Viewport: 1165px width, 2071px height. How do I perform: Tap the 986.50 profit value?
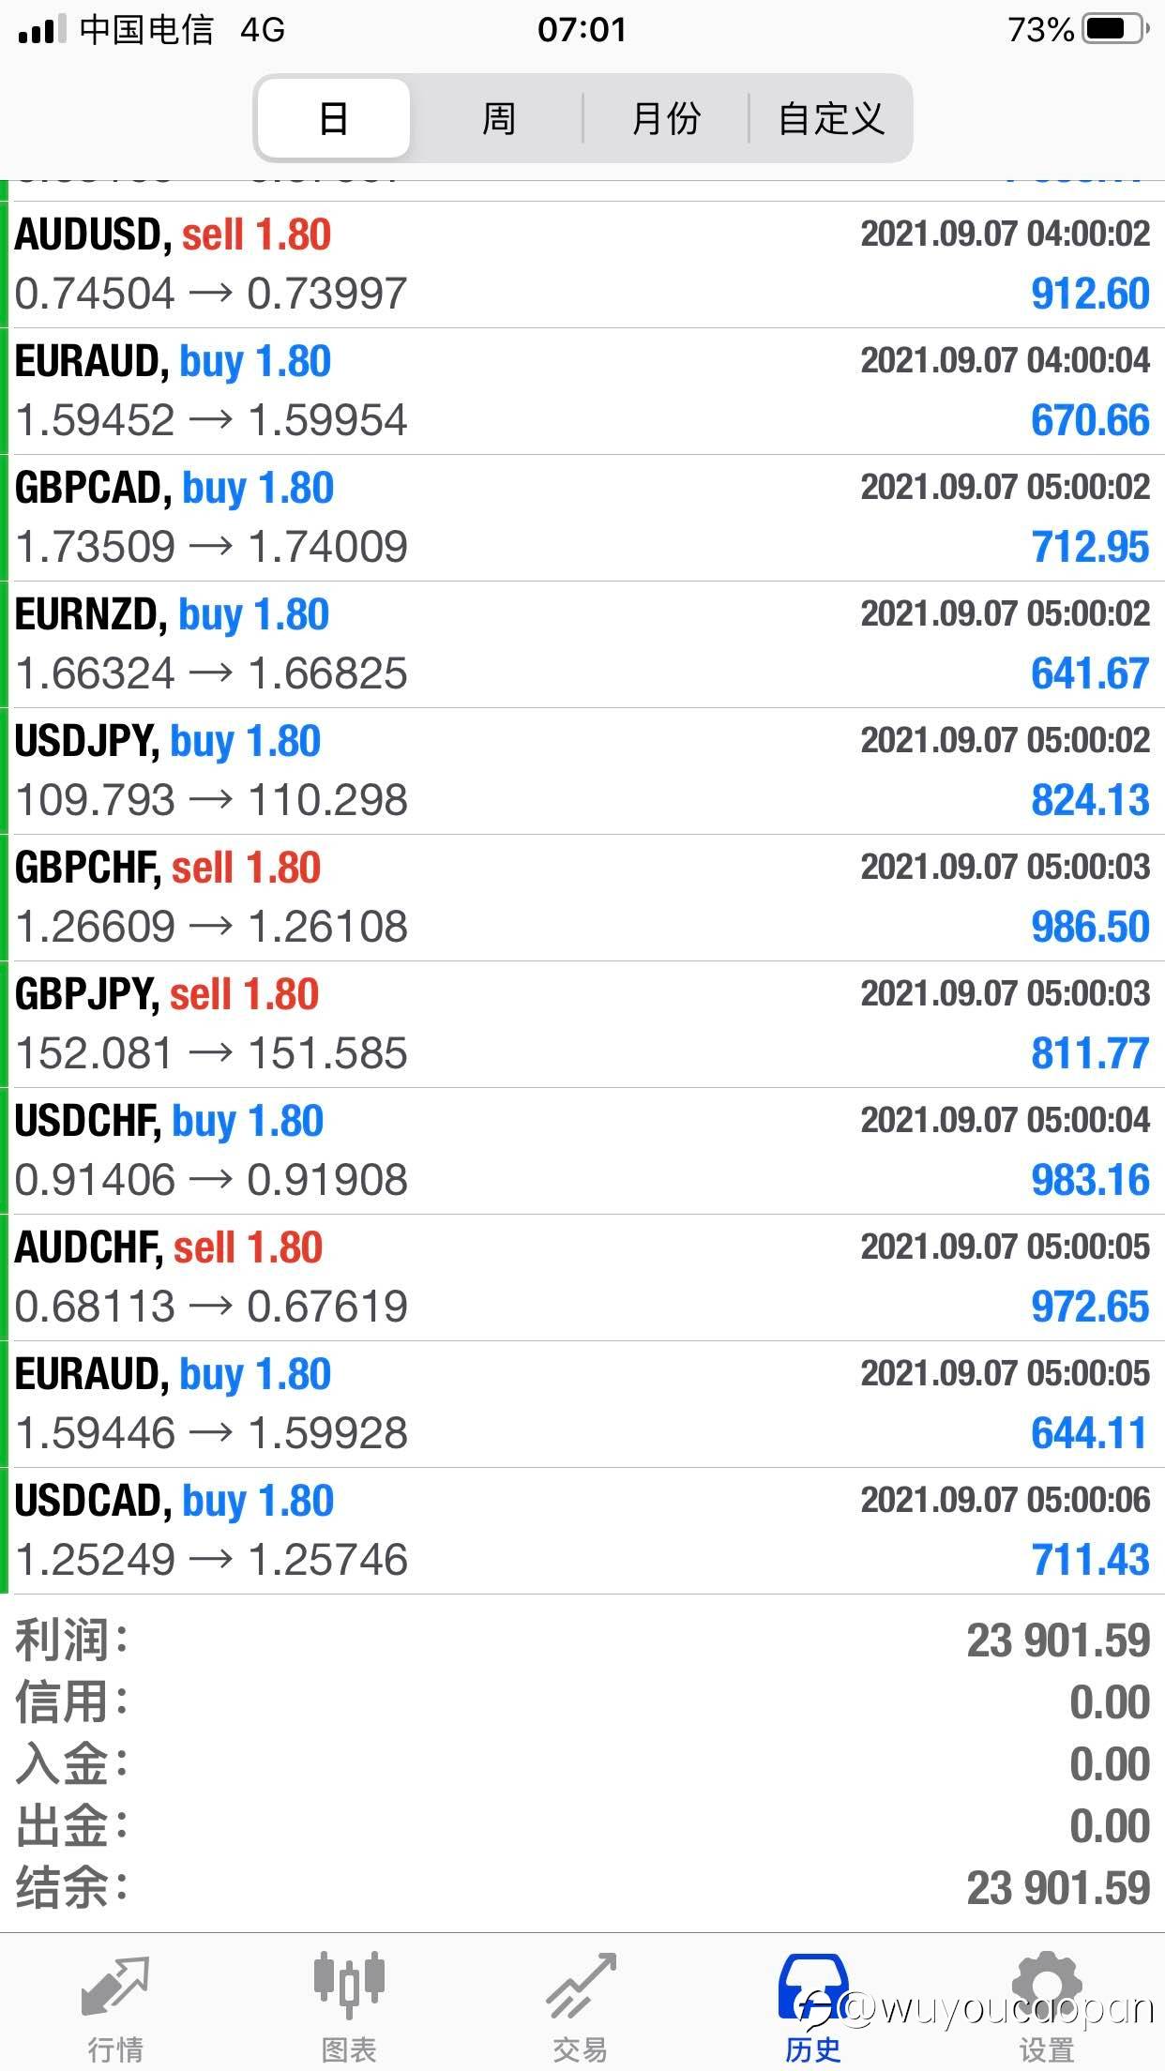pyautogui.click(x=1090, y=928)
